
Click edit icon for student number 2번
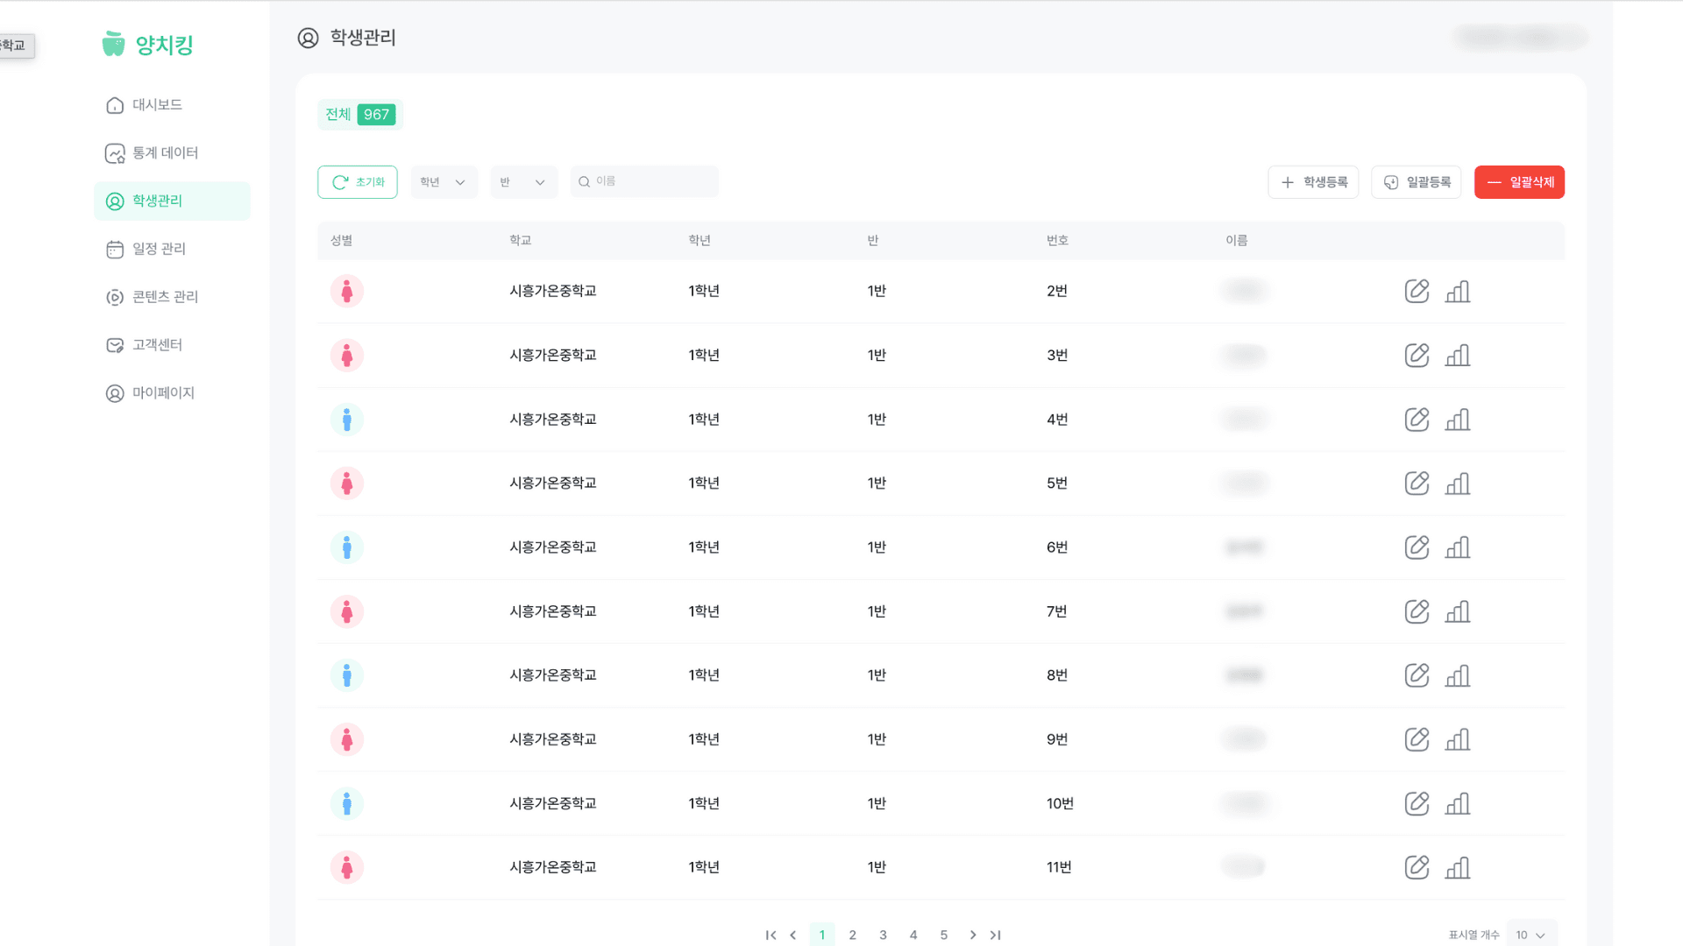coord(1417,291)
